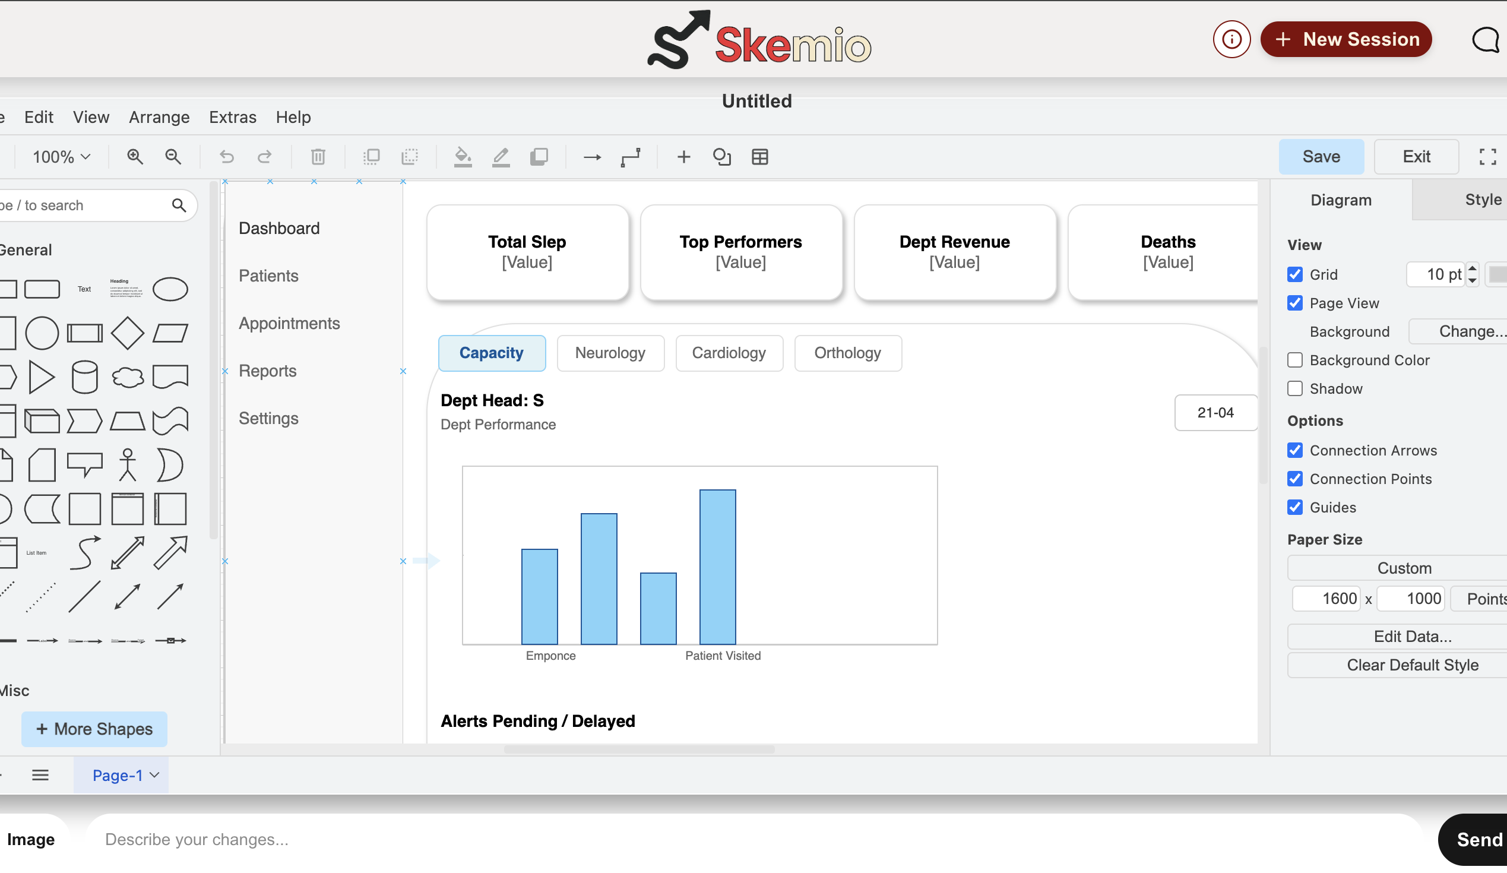Select the actor stick-figure shape
The image size is (1507, 873).
(x=128, y=464)
